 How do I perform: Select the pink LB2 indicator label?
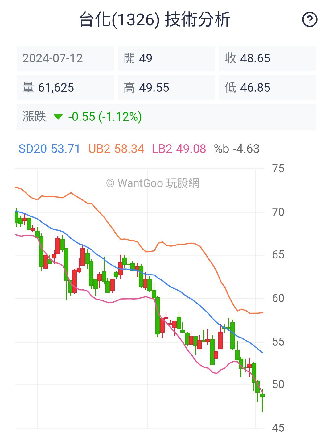tap(178, 149)
